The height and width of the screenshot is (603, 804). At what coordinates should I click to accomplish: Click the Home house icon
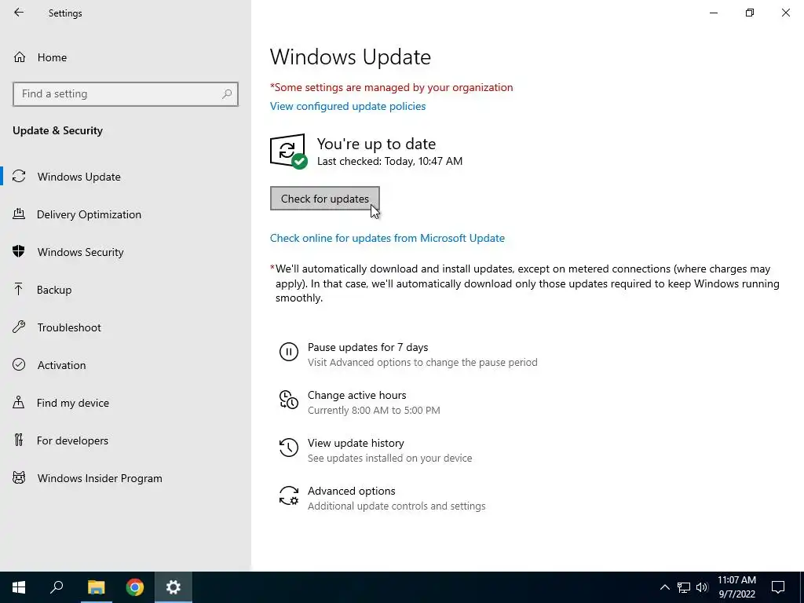pyautogui.click(x=20, y=57)
